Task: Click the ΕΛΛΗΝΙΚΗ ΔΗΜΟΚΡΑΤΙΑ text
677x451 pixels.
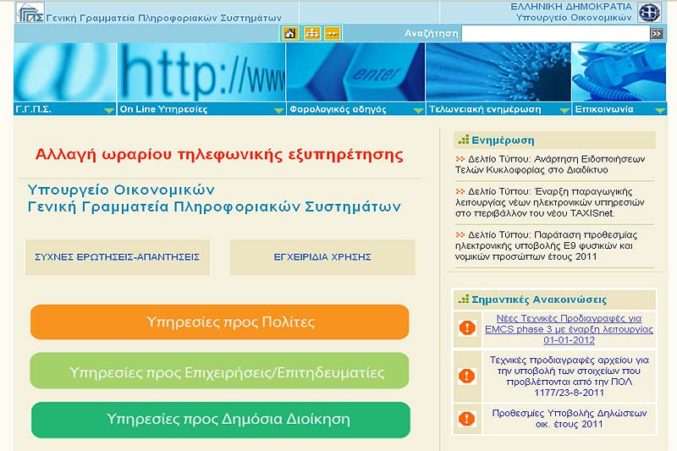Action: pyautogui.click(x=571, y=7)
